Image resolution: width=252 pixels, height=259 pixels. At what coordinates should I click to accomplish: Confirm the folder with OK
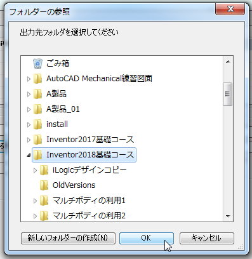[x=147, y=238]
